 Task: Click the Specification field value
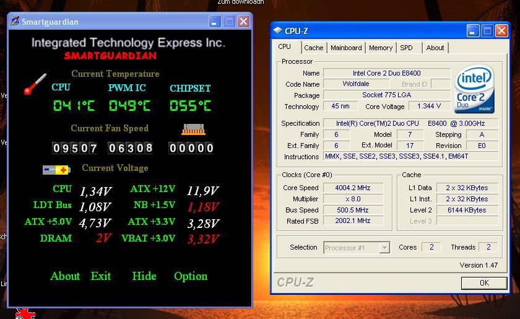(x=410, y=123)
